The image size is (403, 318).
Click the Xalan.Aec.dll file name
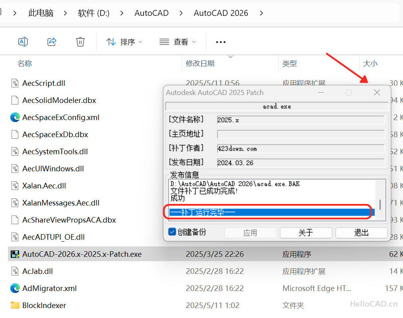click(x=44, y=186)
